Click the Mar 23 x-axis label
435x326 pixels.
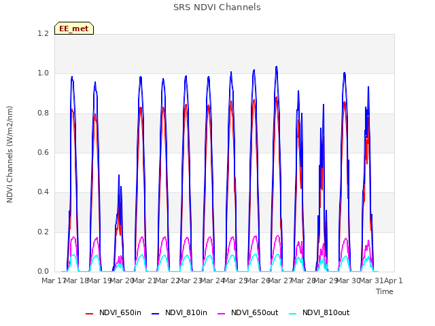pos(190,280)
